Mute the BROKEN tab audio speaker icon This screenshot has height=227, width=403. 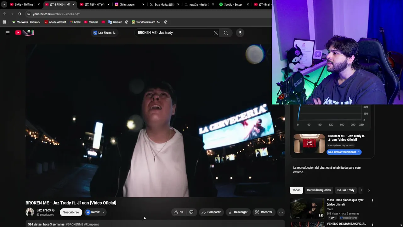pos(68,4)
